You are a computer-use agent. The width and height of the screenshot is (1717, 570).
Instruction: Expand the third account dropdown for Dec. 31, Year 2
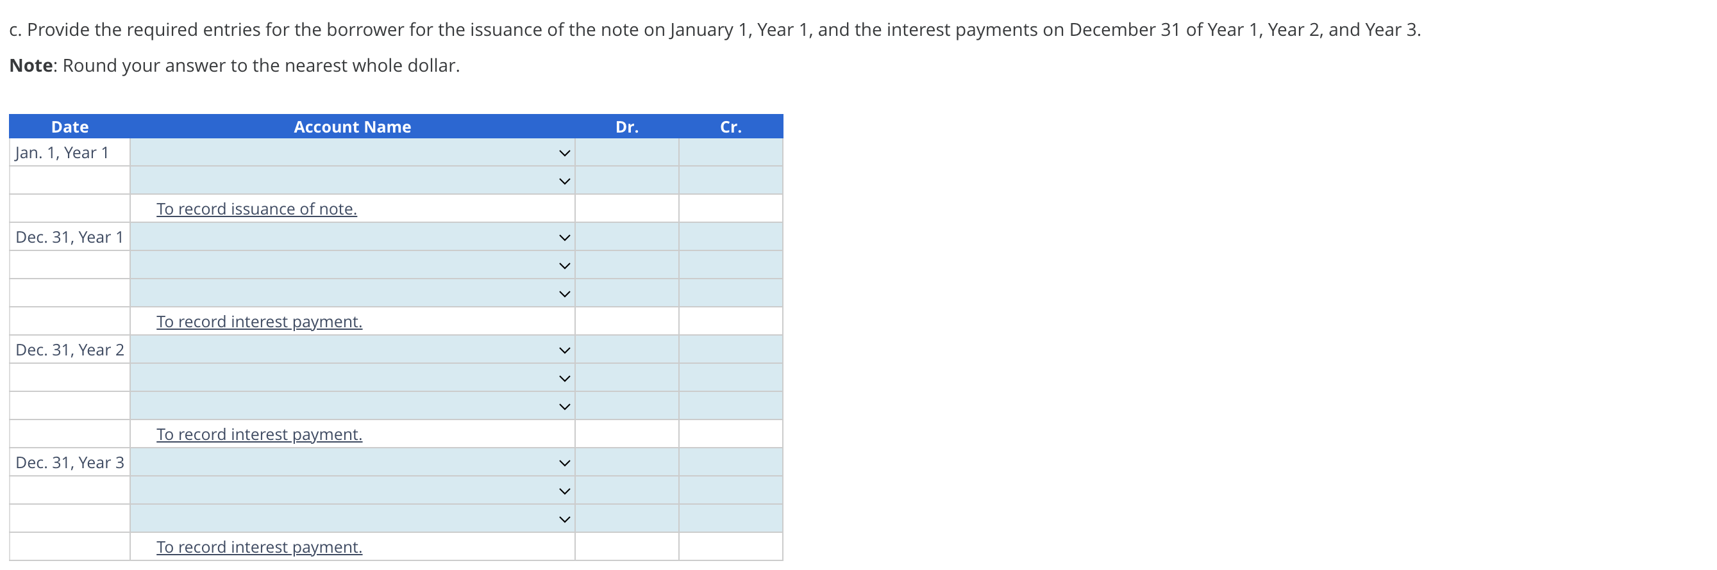(565, 405)
